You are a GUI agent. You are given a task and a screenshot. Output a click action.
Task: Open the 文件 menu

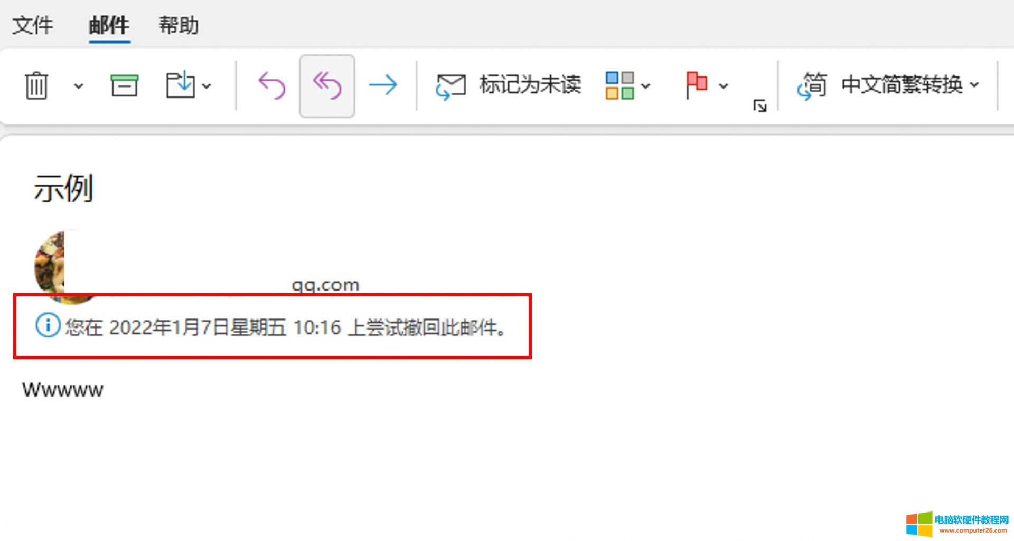click(x=33, y=25)
